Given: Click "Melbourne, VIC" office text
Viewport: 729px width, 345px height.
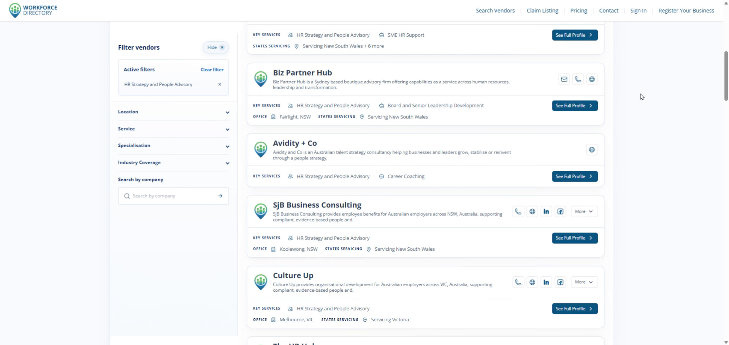Looking at the screenshot, I should [x=296, y=320].
